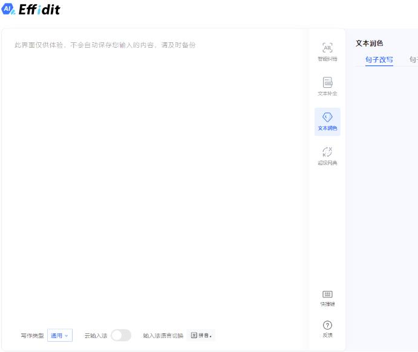This screenshot has height=352, width=418.
Task: Switch to the 句子改写 tab
Action: coord(379,59)
